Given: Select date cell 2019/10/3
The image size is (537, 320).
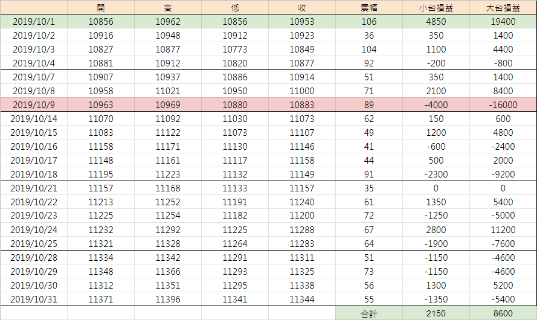Looking at the screenshot, I should (34, 50).
